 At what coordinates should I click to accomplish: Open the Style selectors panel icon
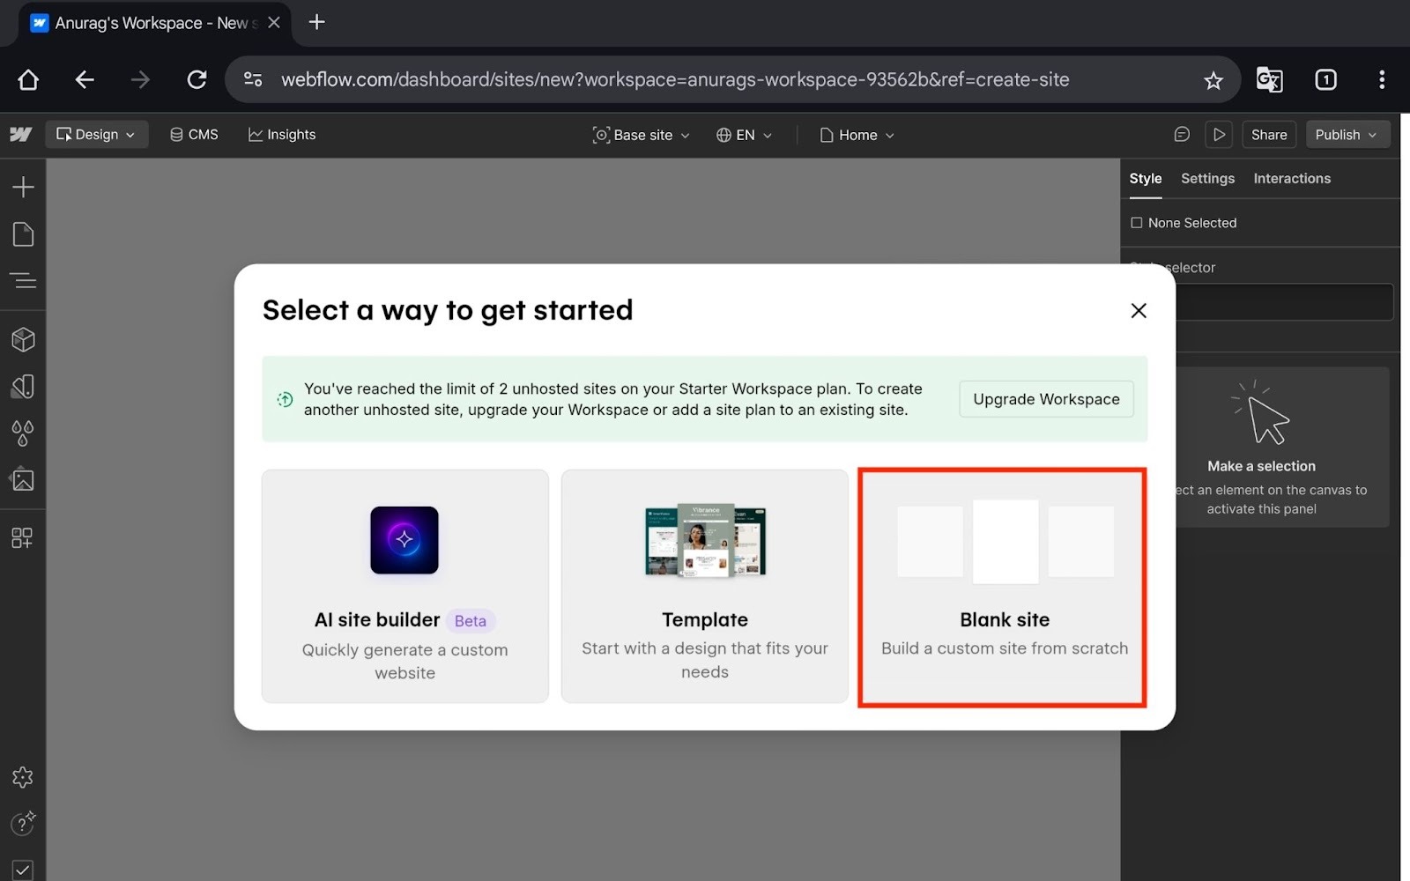[23, 386]
